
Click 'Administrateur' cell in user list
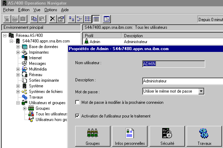click(x=136, y=42)
